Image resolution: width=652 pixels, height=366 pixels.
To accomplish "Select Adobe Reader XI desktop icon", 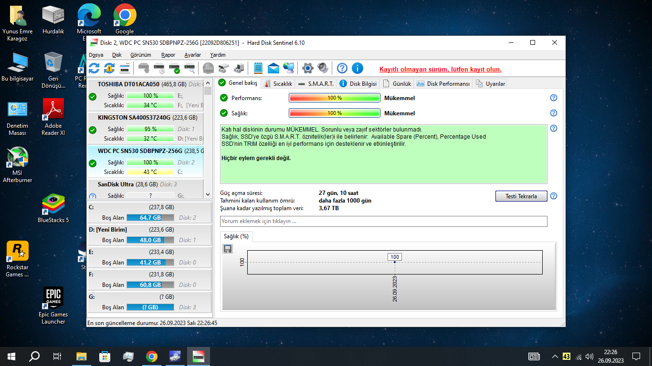I will tap(53, 117).
